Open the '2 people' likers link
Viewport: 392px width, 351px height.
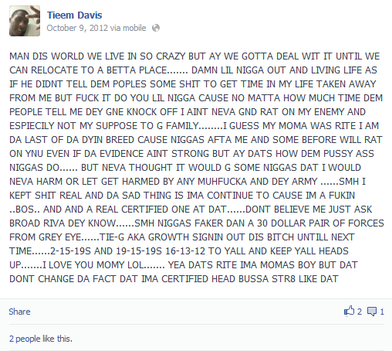[25, 339]
